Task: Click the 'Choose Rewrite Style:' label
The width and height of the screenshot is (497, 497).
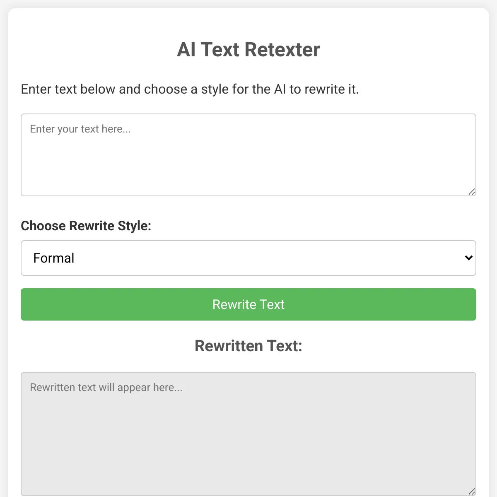Action: 86,226
